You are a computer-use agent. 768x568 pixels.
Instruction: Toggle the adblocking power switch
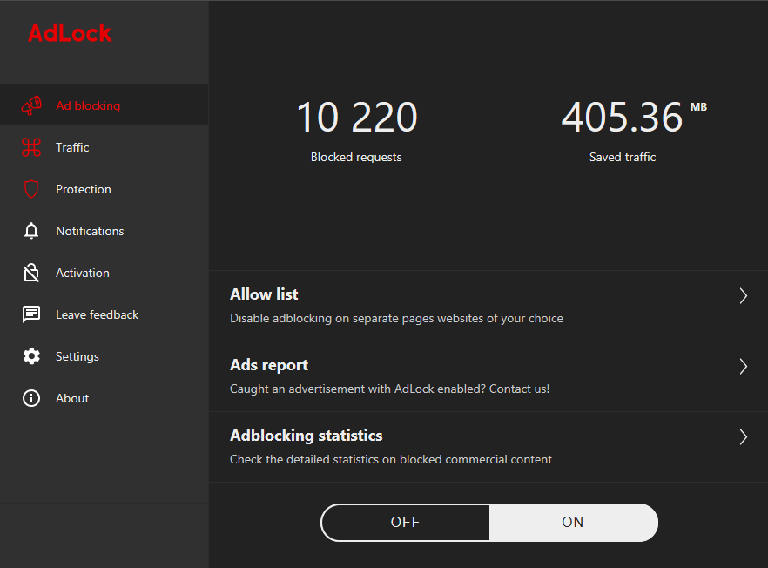(488, 522)
